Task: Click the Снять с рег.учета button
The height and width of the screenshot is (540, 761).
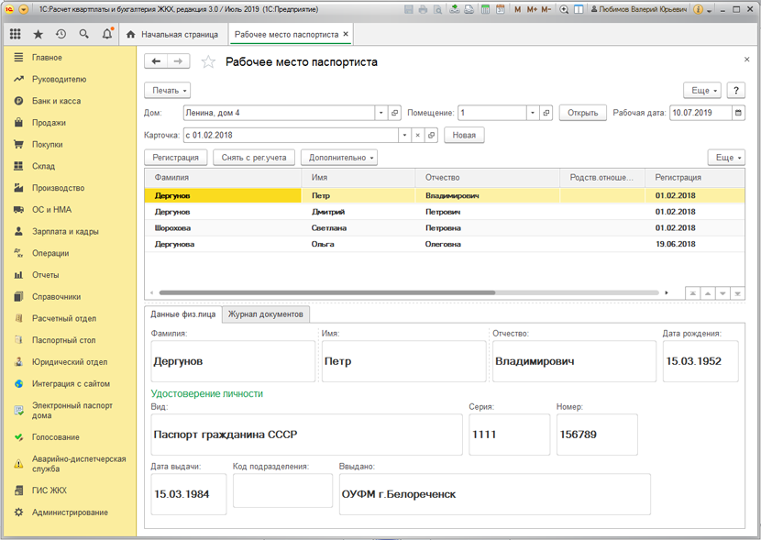Action: click(255, 158)
